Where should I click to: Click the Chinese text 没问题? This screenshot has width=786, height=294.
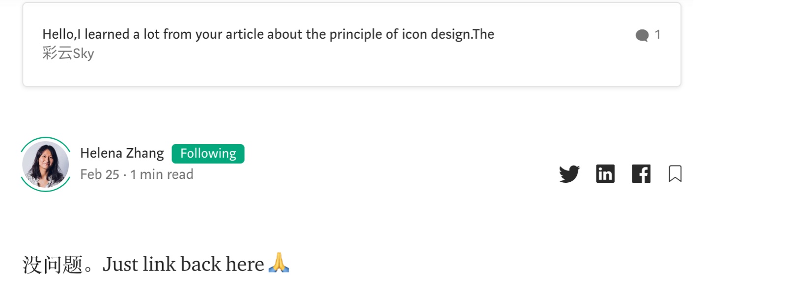(52, 265)
